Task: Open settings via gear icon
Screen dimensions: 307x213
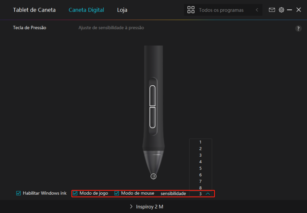Action: (x=281, y=10)
